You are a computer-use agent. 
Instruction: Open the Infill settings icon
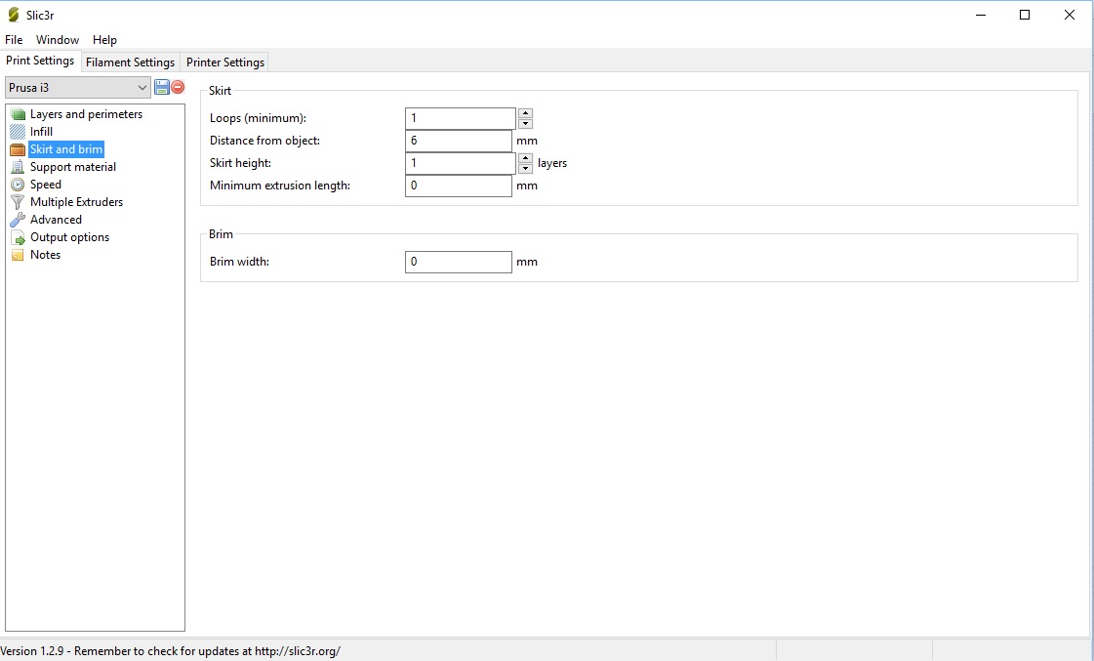18,132
